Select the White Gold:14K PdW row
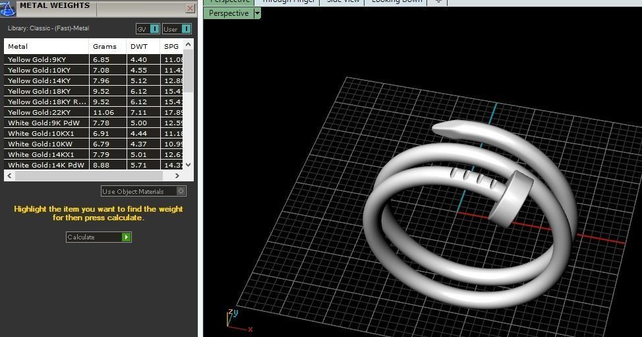The image size is (642, 337). click(94, 165)
